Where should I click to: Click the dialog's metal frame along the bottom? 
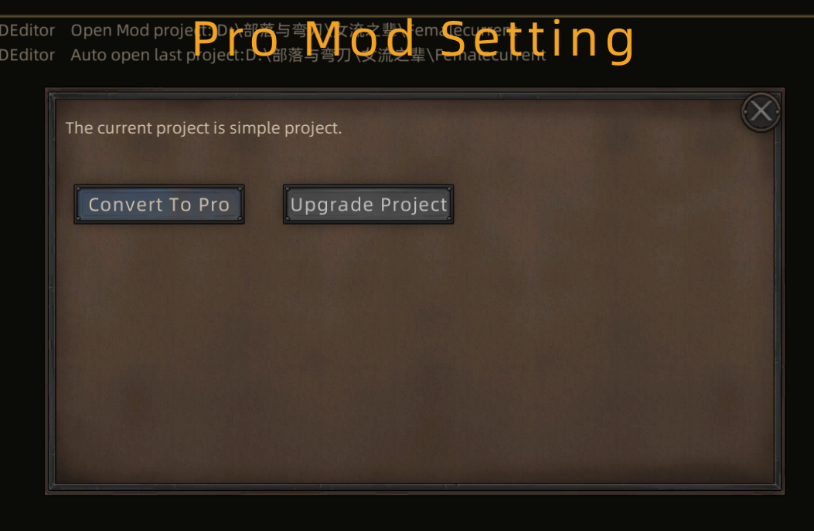coord(414,488)
